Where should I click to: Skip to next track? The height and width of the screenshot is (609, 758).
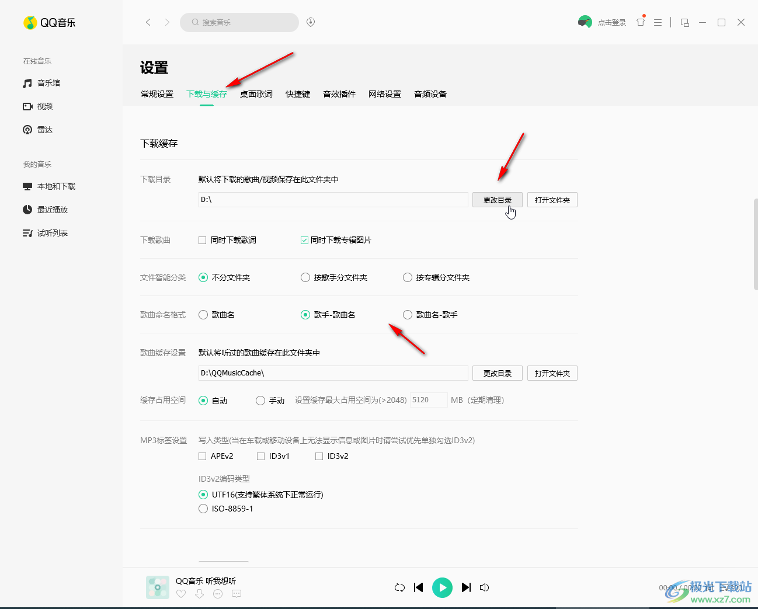click(x=466, y=587)
